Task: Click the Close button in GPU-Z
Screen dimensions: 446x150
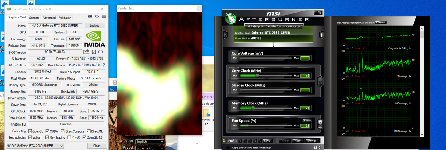Action: tap(97, 146)
